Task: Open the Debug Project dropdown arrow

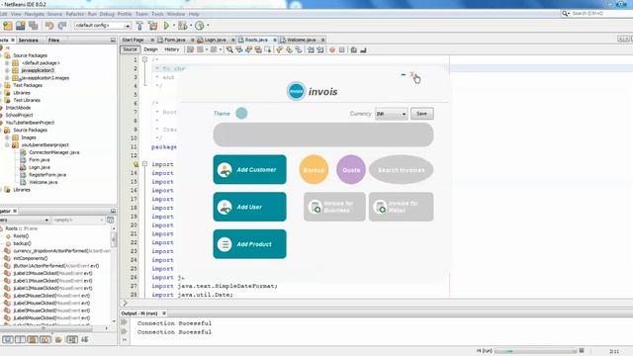Action: coord(191,26)
